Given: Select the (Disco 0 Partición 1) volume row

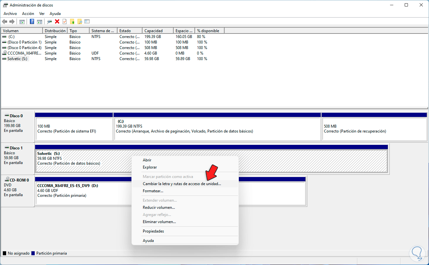Looking at the screenshot, I should (112, 42).
